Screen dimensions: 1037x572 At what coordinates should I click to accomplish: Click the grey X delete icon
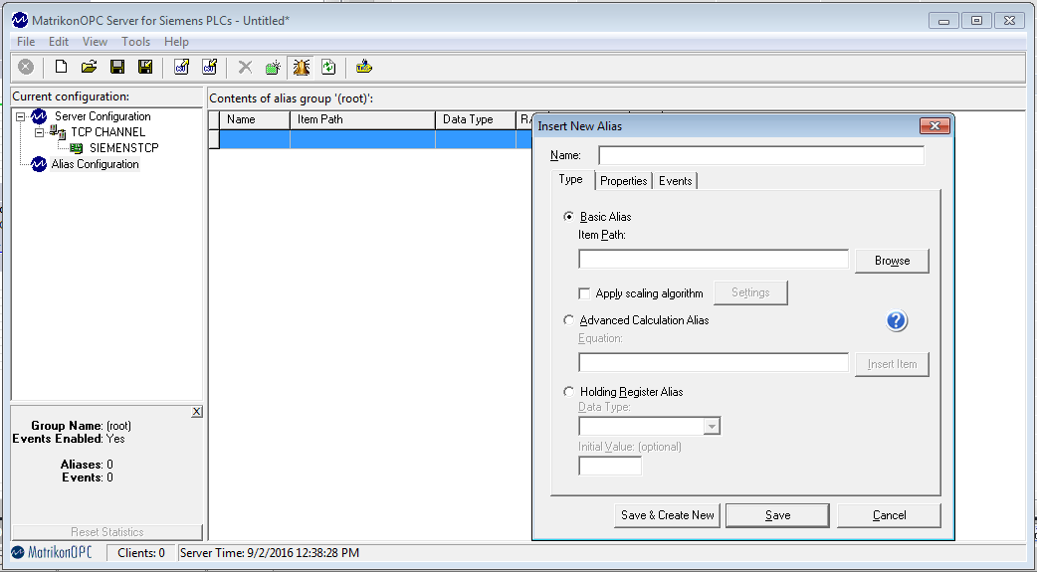(x=246, y=67)
